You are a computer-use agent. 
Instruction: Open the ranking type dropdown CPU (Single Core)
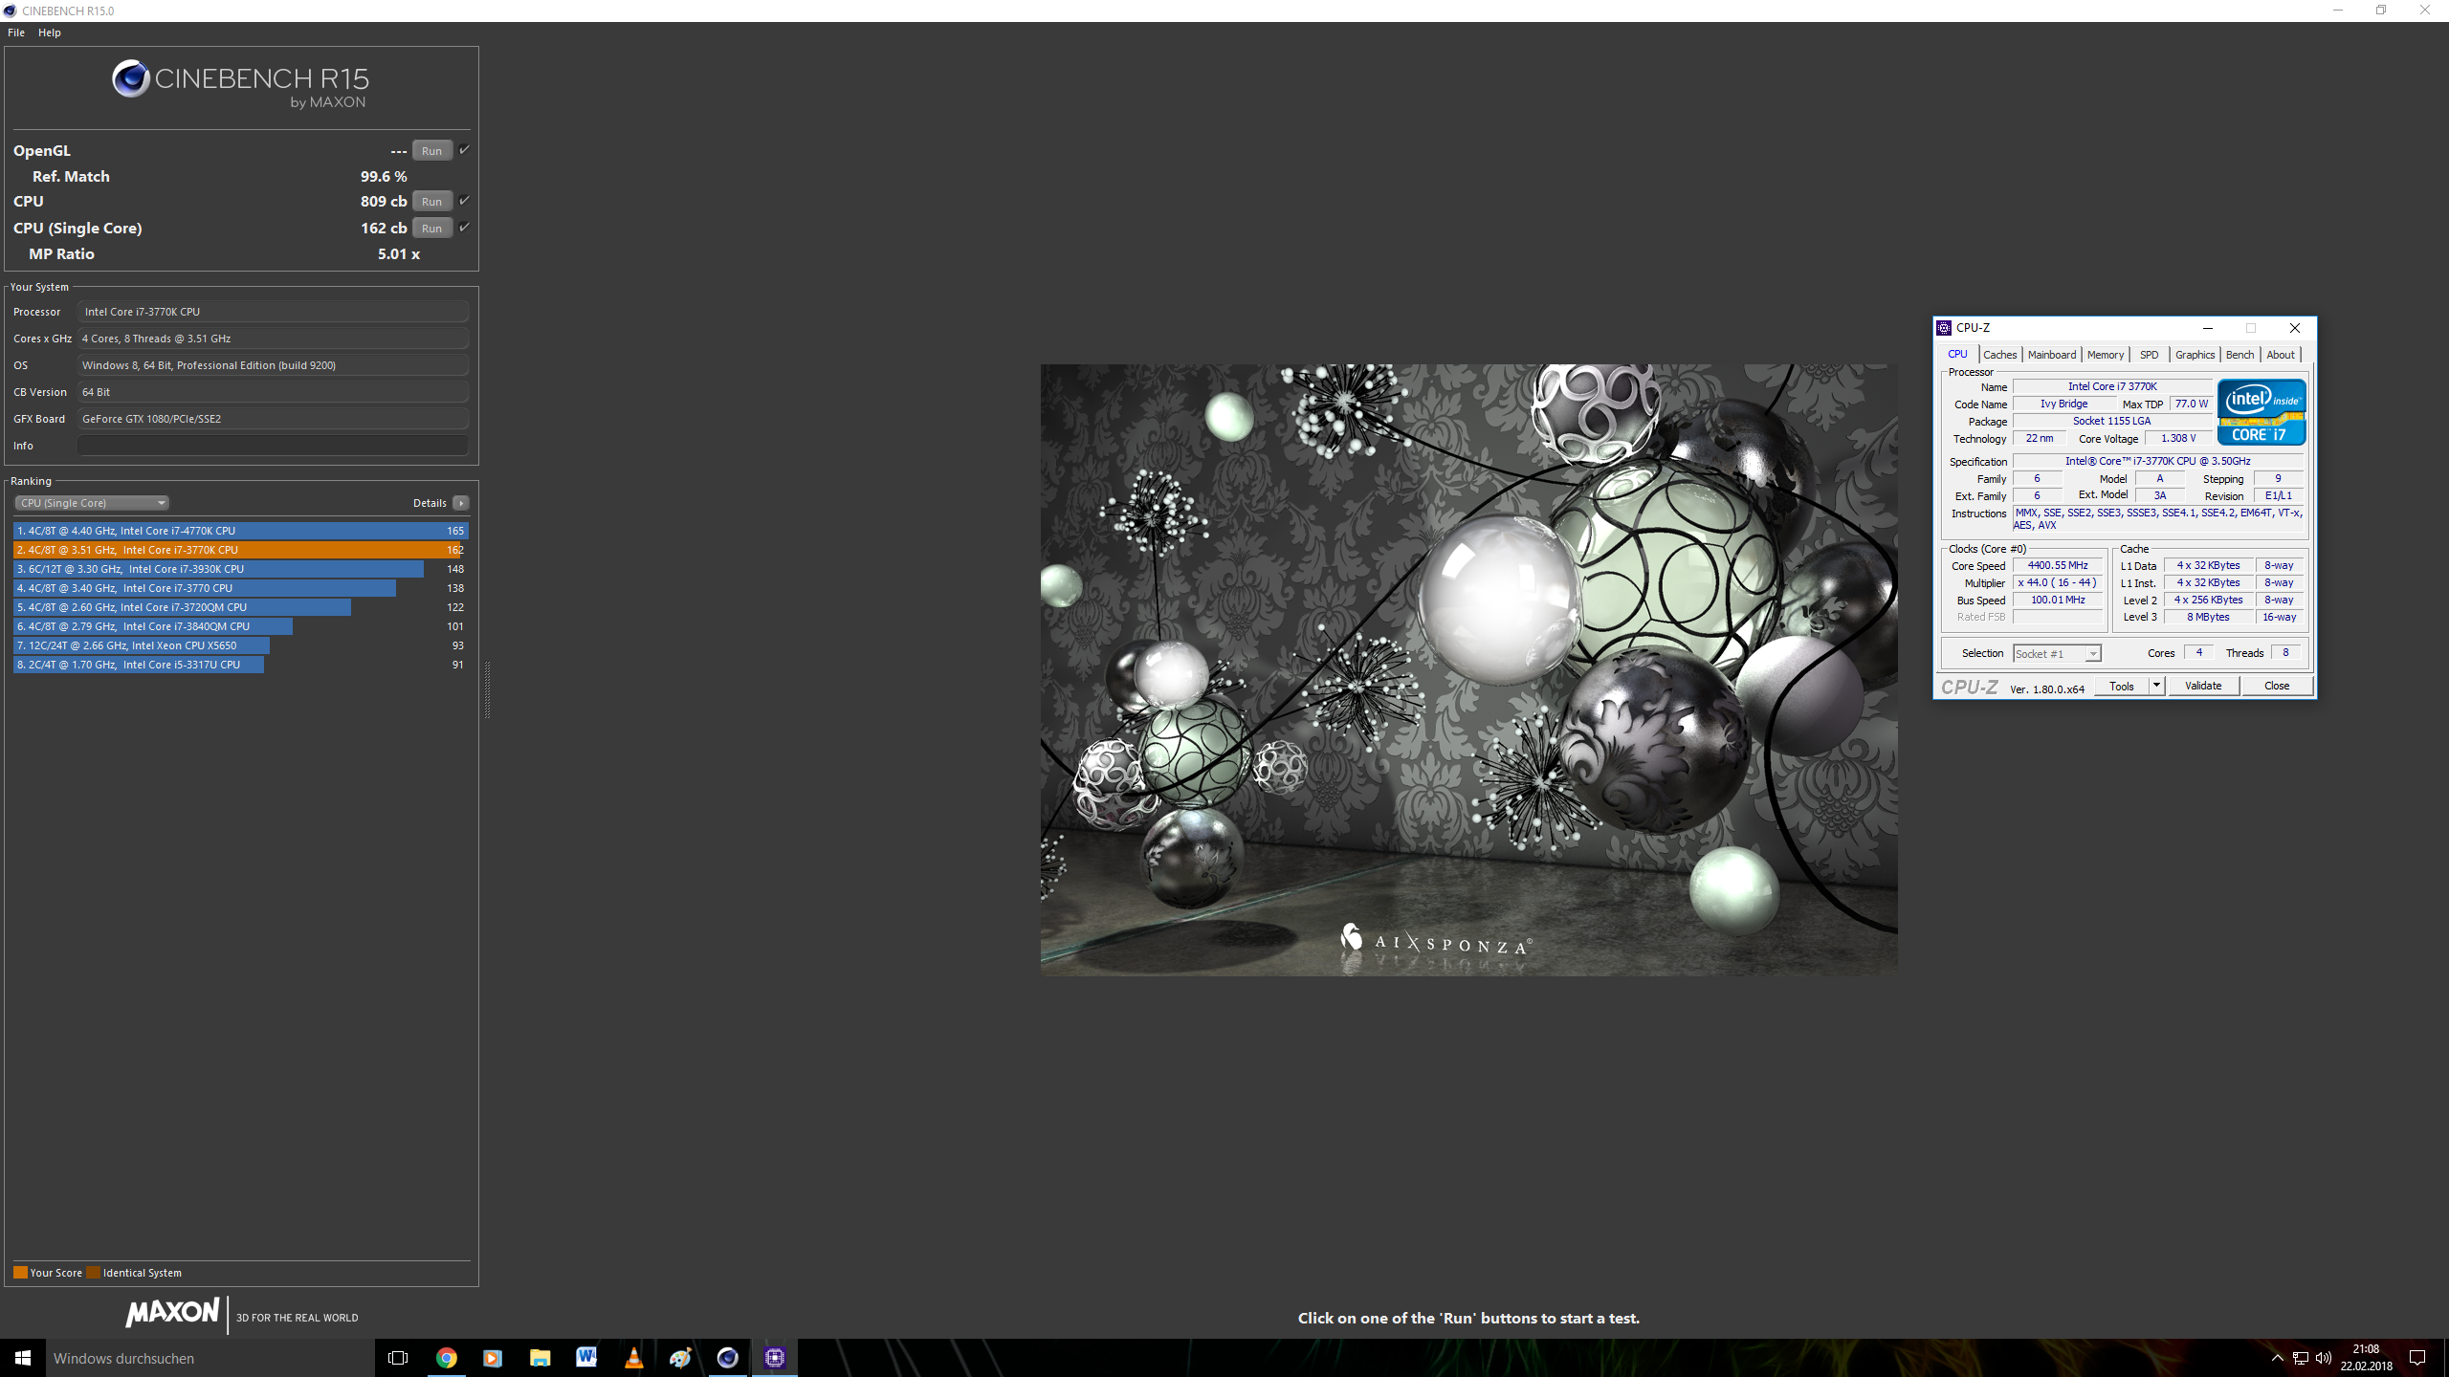click(92, 503)
